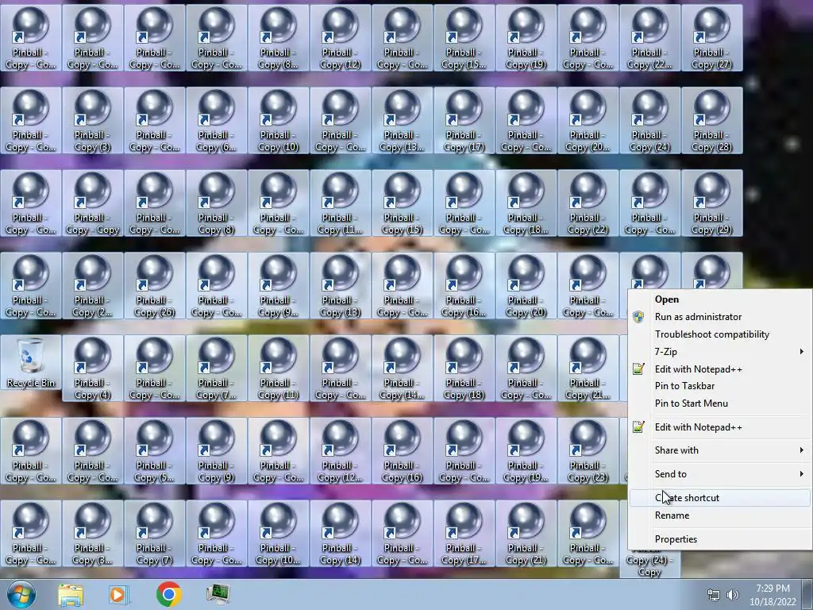
Task: Open the taskbar clock showing 7:29 PM
Action: (x=773, y=595)
